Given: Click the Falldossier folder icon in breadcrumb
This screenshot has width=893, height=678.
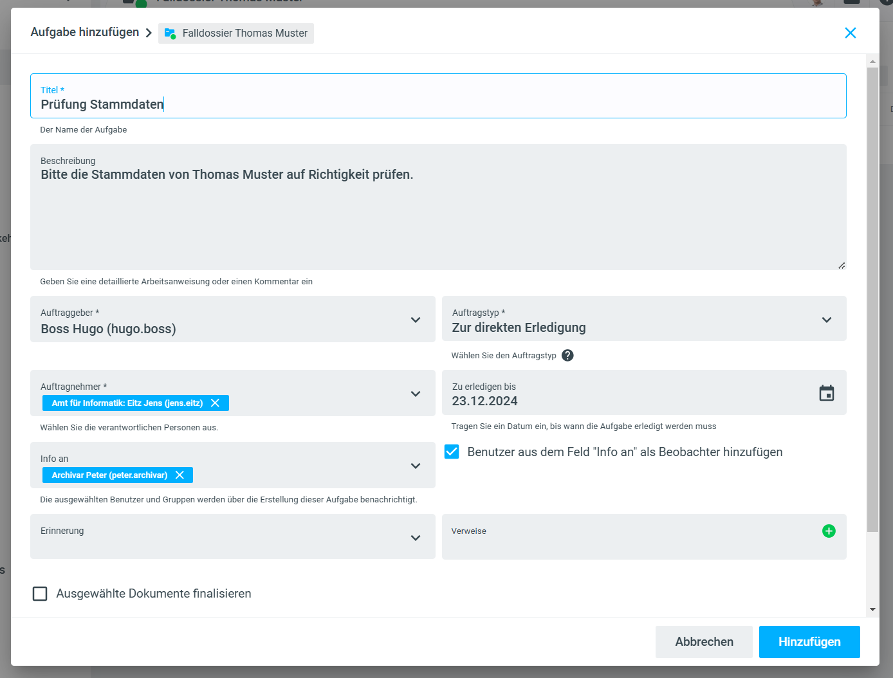Looking at the screenshot, I should [x=170, y=33].
